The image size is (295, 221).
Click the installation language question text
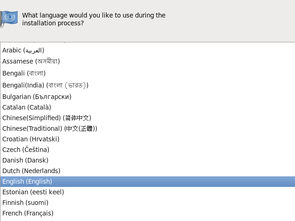click(94, 19)
